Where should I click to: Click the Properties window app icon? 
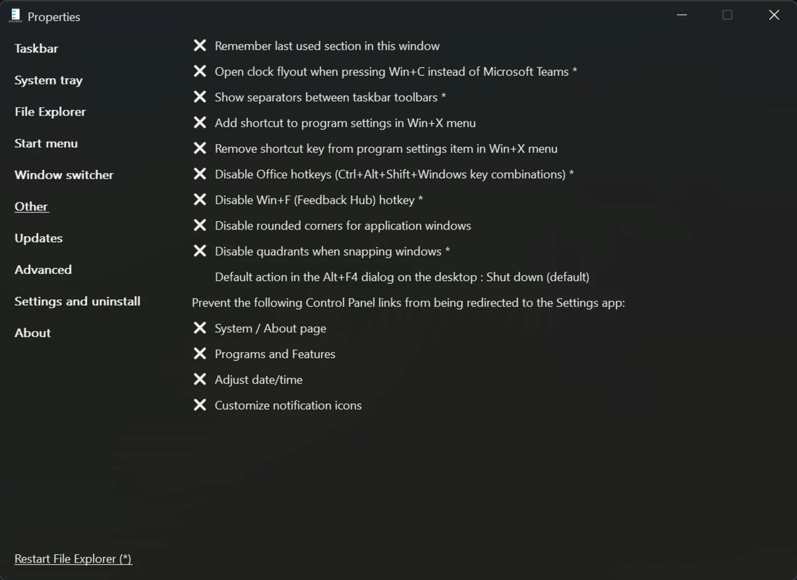[15, 16]
